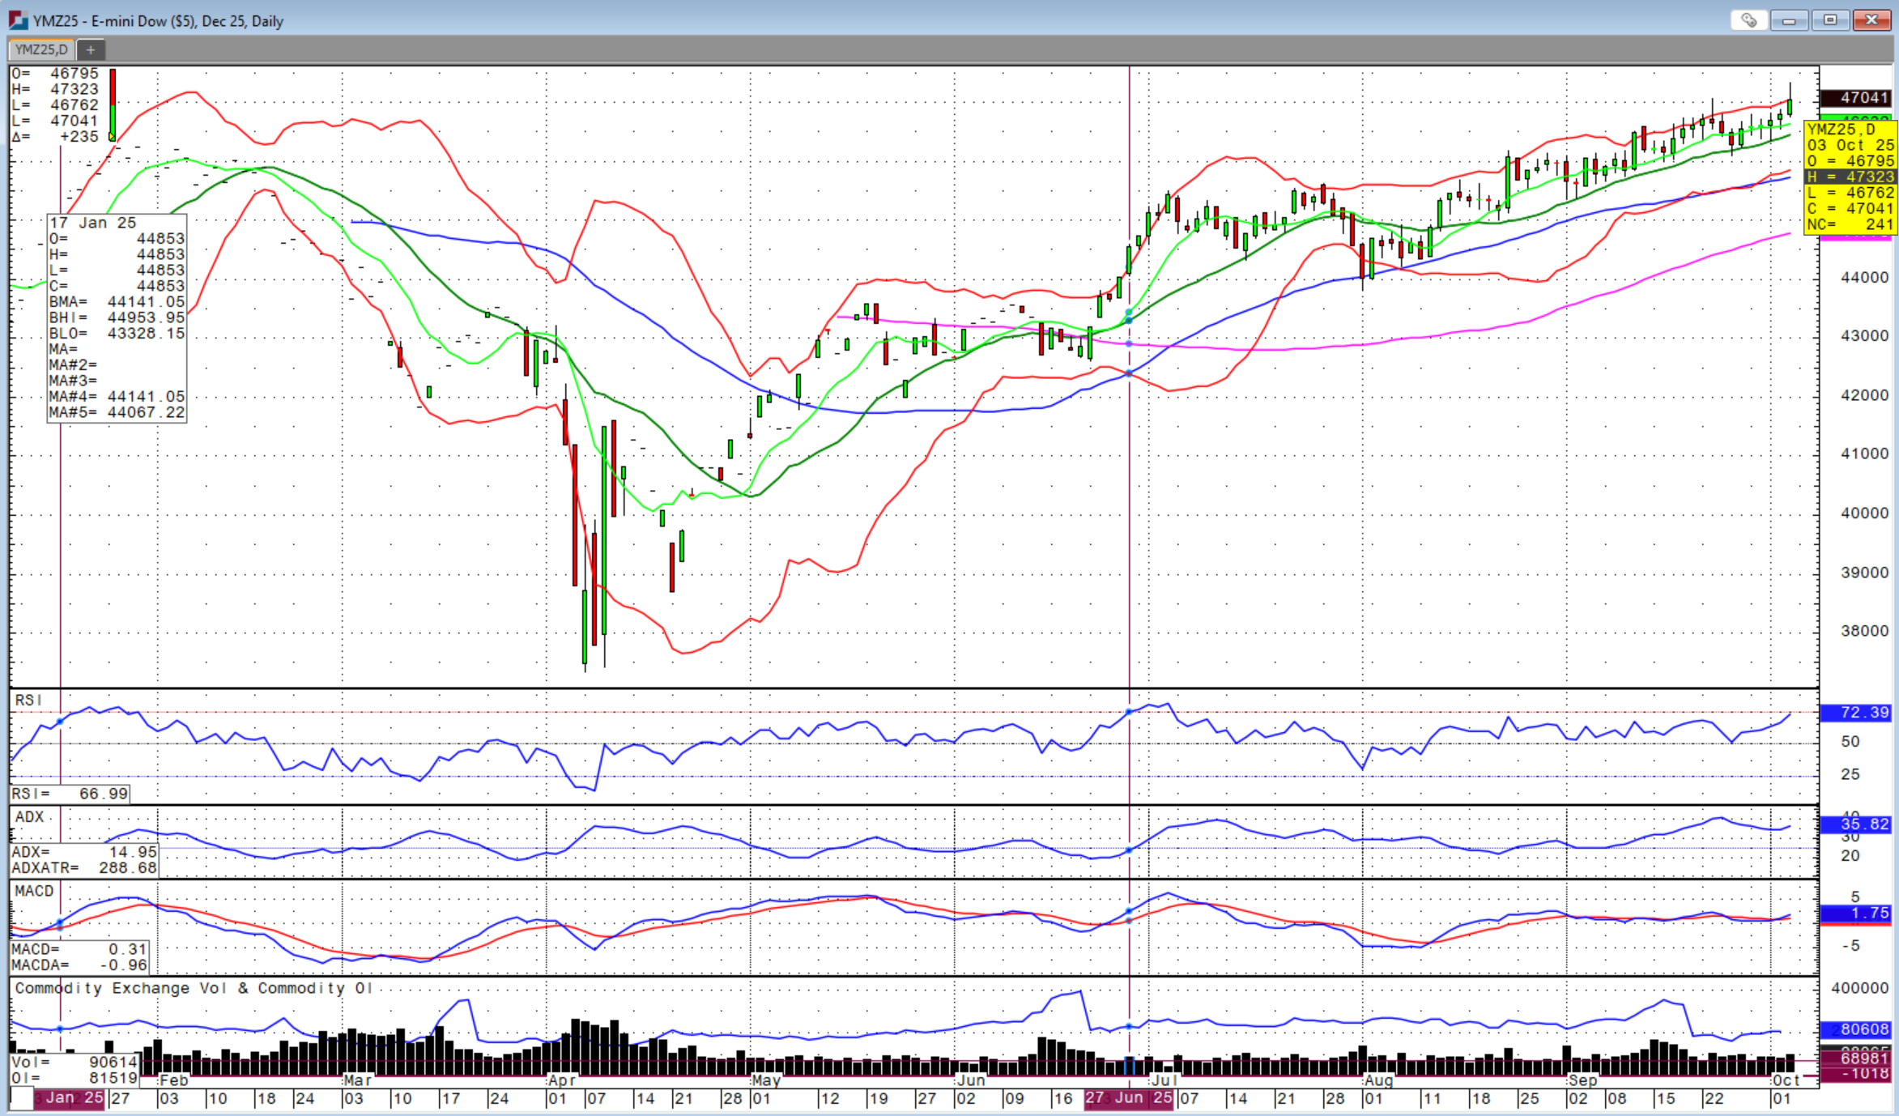Click the RSI 72.39 scale value label
The width and height of the screenshot is (1899, 1116).
pos(1858,713)
